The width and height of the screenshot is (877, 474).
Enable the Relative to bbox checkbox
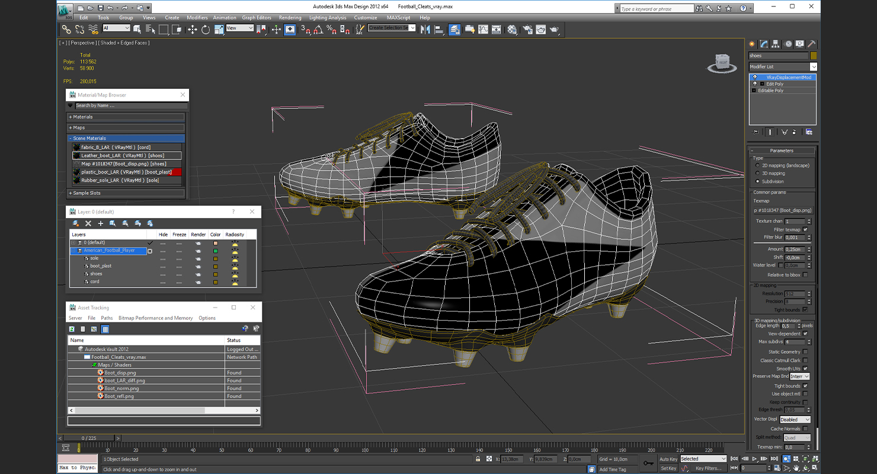tap(805, 275)
